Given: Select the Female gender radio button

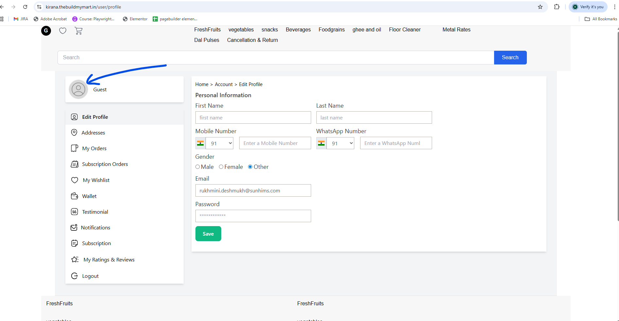Looking at the screenshot, I should (x=221, y=167).
